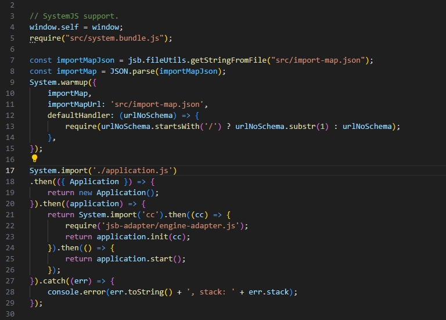Click 'jsb-adapter/engine-adapter.js' string
The image size is (446, 320).
coord(170,226)
